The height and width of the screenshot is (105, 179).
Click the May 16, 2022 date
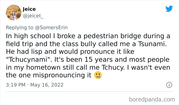coord(47,85)
